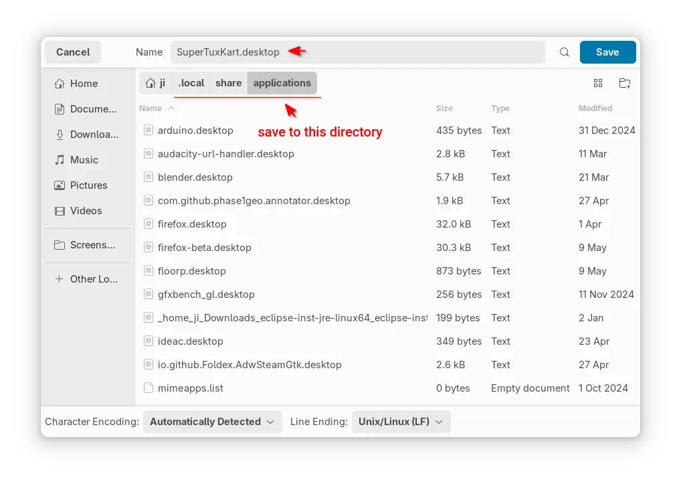Click the Downloads arrow sidebar icon

(60, 135)
